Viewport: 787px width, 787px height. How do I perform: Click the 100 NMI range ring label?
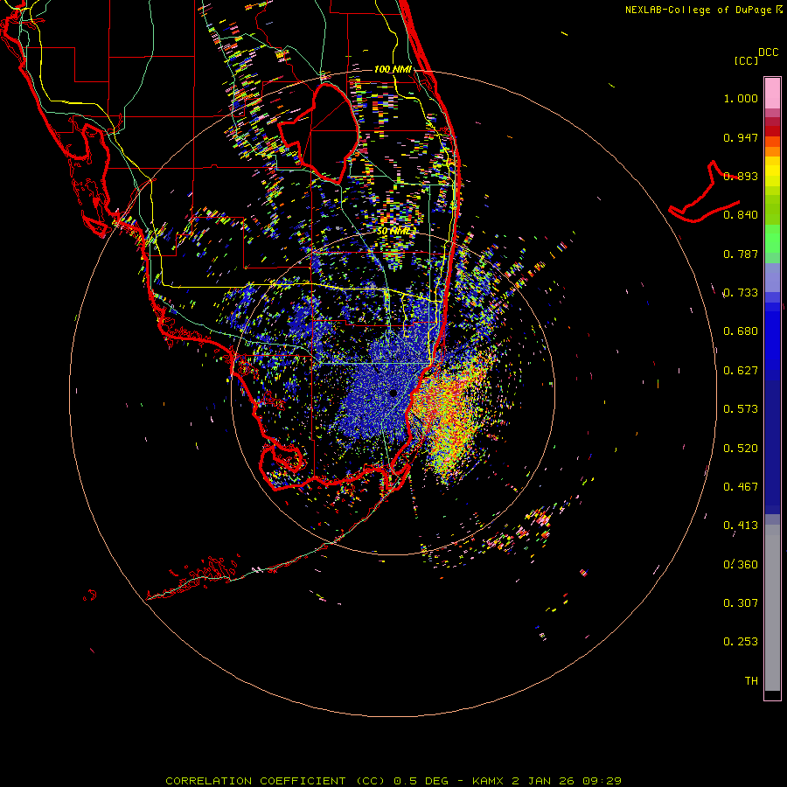click(x=393, y=69)
